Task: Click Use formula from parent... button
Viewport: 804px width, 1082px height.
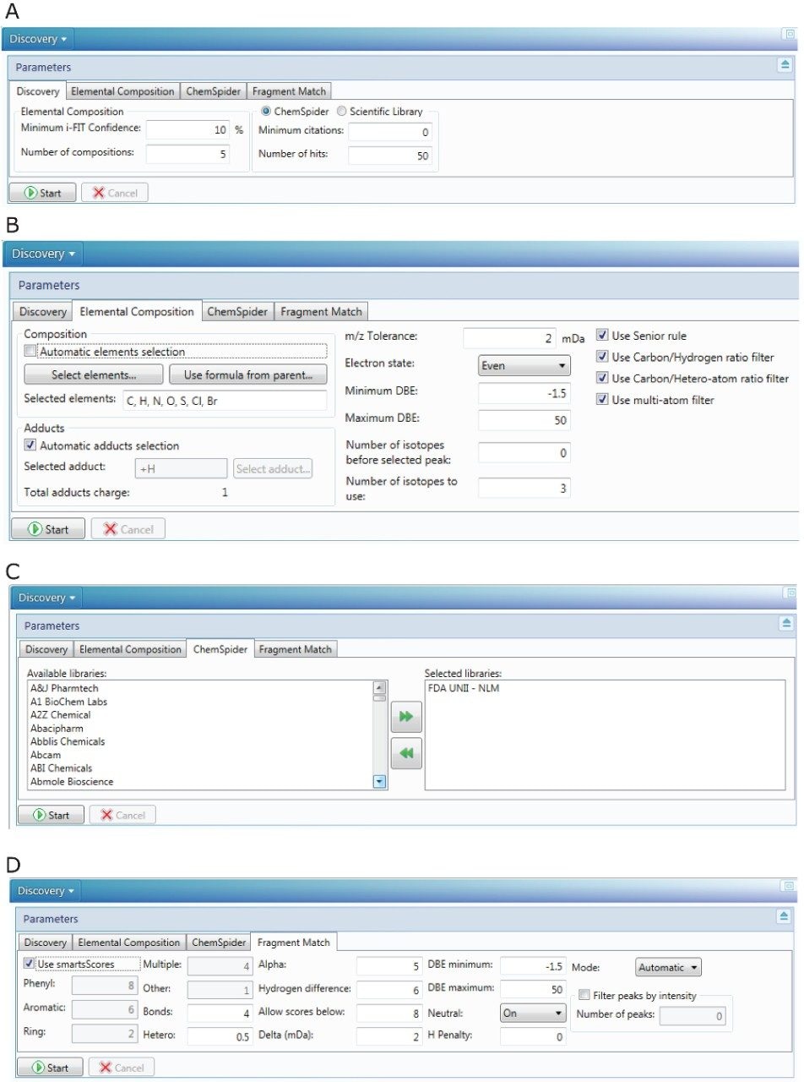Action: tap(248, 374)
